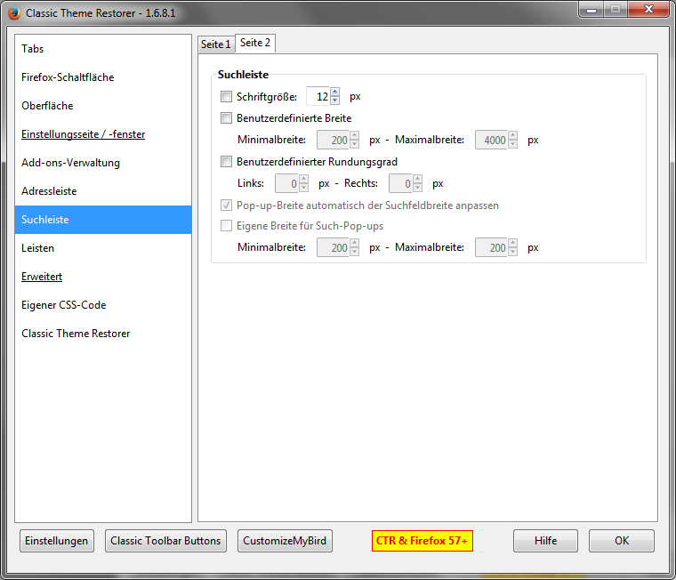Image resolution: width=676 pixels, height=580 pixels.
Task: Select the Suchleiste category
Action: coord(103,220)
